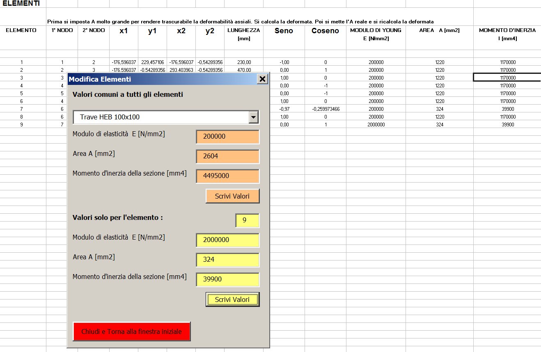Select the x1 column header
This screenshot has height=352, width=541.
124,38
